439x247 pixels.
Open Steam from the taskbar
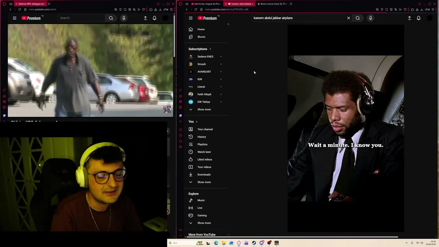254,243
